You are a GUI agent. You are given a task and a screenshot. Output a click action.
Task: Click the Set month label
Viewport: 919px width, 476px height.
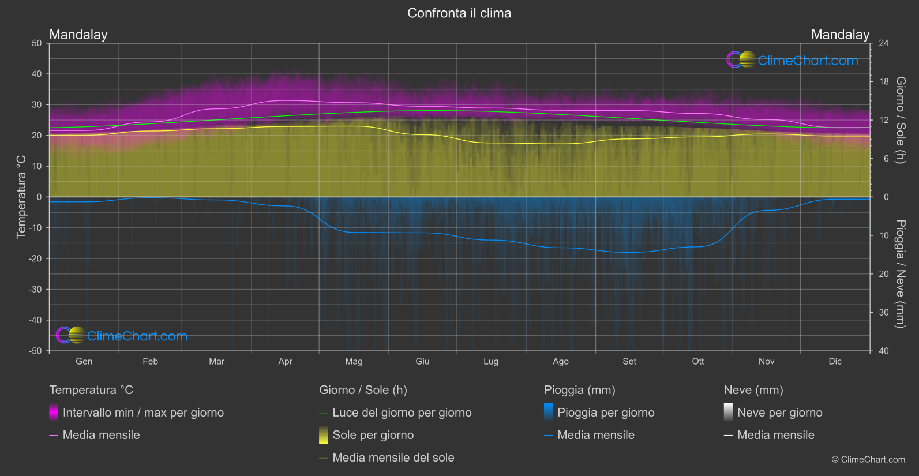629,361
